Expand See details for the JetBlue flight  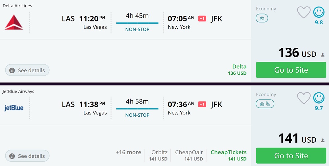pos(27,156)
